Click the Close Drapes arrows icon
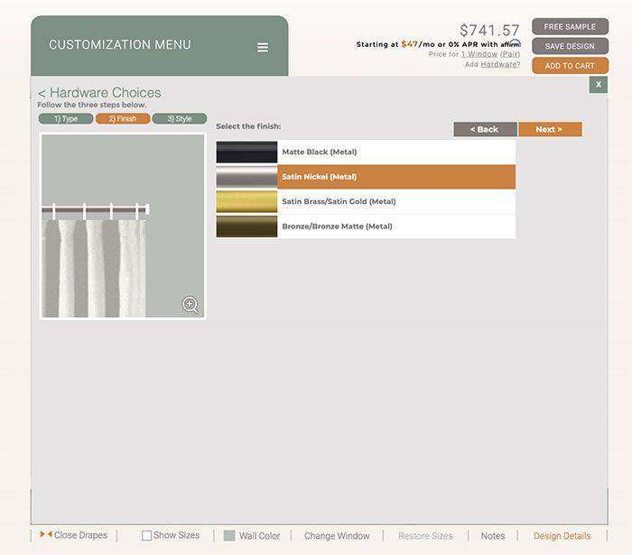Screen dimensions: 632x555 tap(45, 535)
